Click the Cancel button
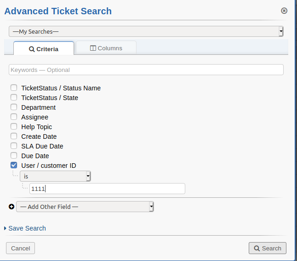 [x=21, y=248]
